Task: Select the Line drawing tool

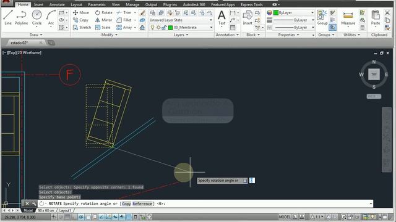Action: 8,17
